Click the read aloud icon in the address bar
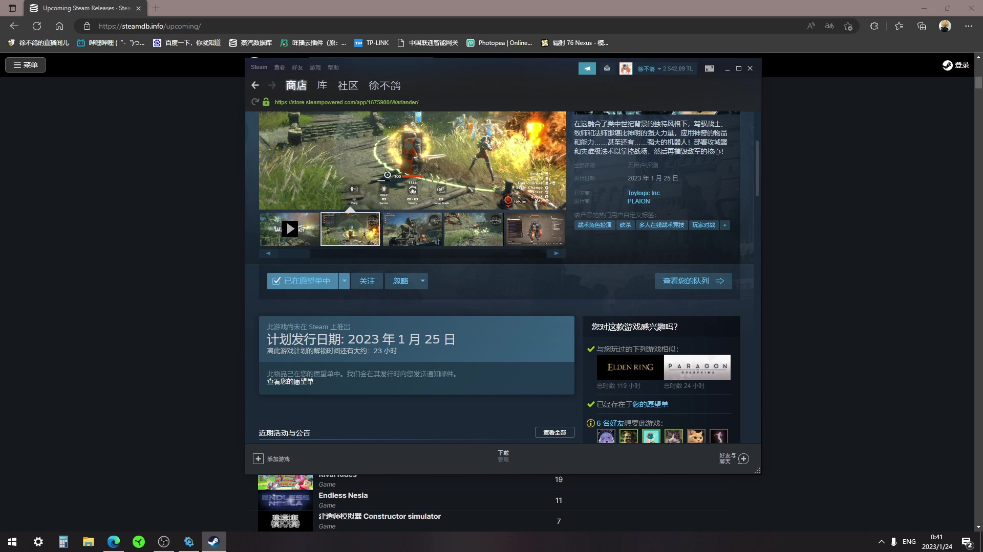 click(811, 26)
